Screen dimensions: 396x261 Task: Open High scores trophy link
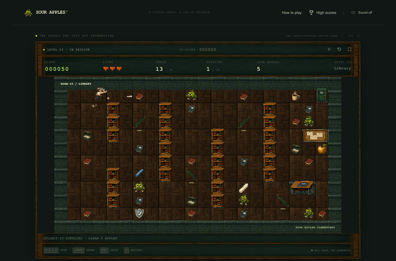tap(323, 12)
